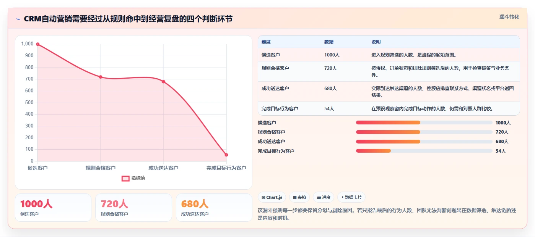Click the 完成目标行为客户 x-axis label
The height and width of the screenshot is (237, 535).
pyautogui.click(x=226, y=168)
